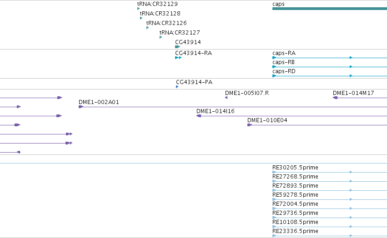The height and width of the screenshot is (238, 387).
Task: Select the caps-RD transcript label
Action: pos(284,71)
